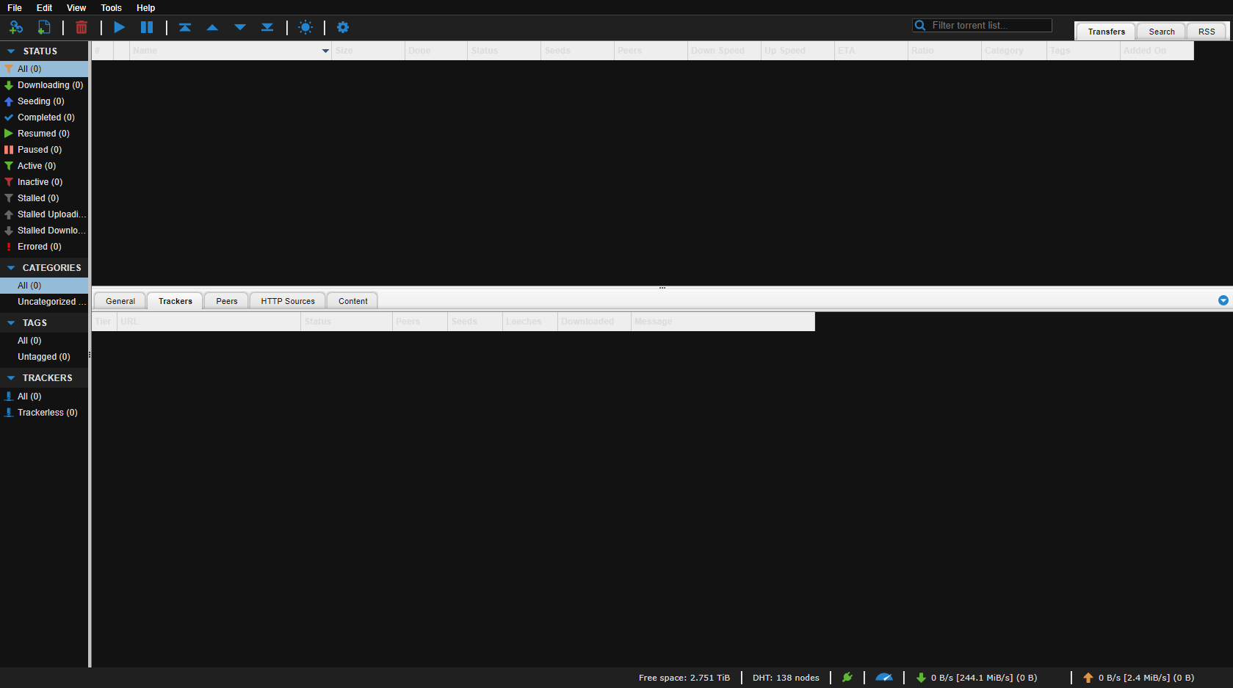Viewport: 1233px width, 688px height.
Task: Sort torrents by Down Speed column header
Action: [724, 51]
